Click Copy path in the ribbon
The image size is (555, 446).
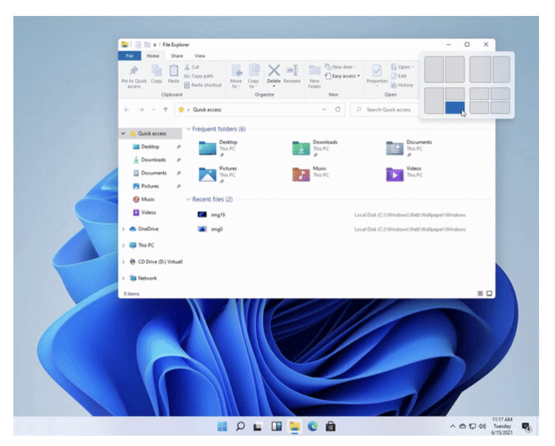(x=198, y=76)
